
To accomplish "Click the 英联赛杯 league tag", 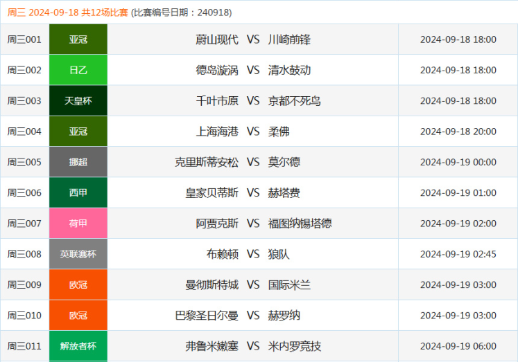I will [78, 254].
